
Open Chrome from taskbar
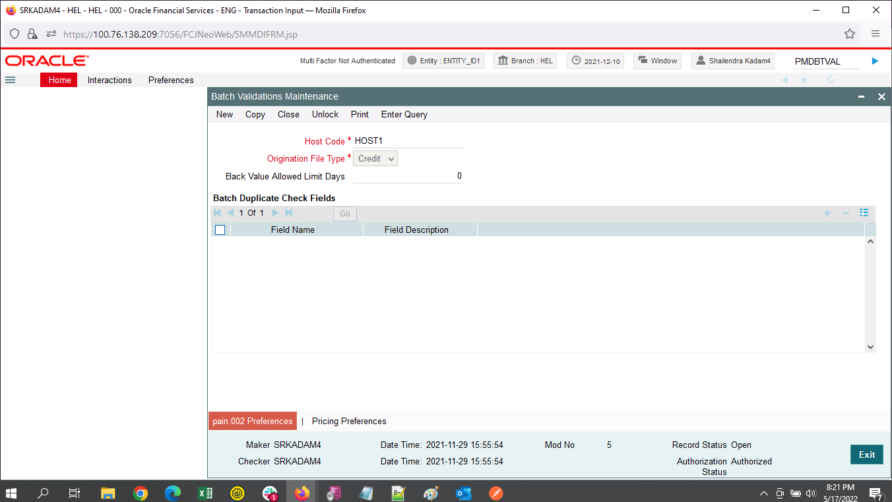click(141, 493)
